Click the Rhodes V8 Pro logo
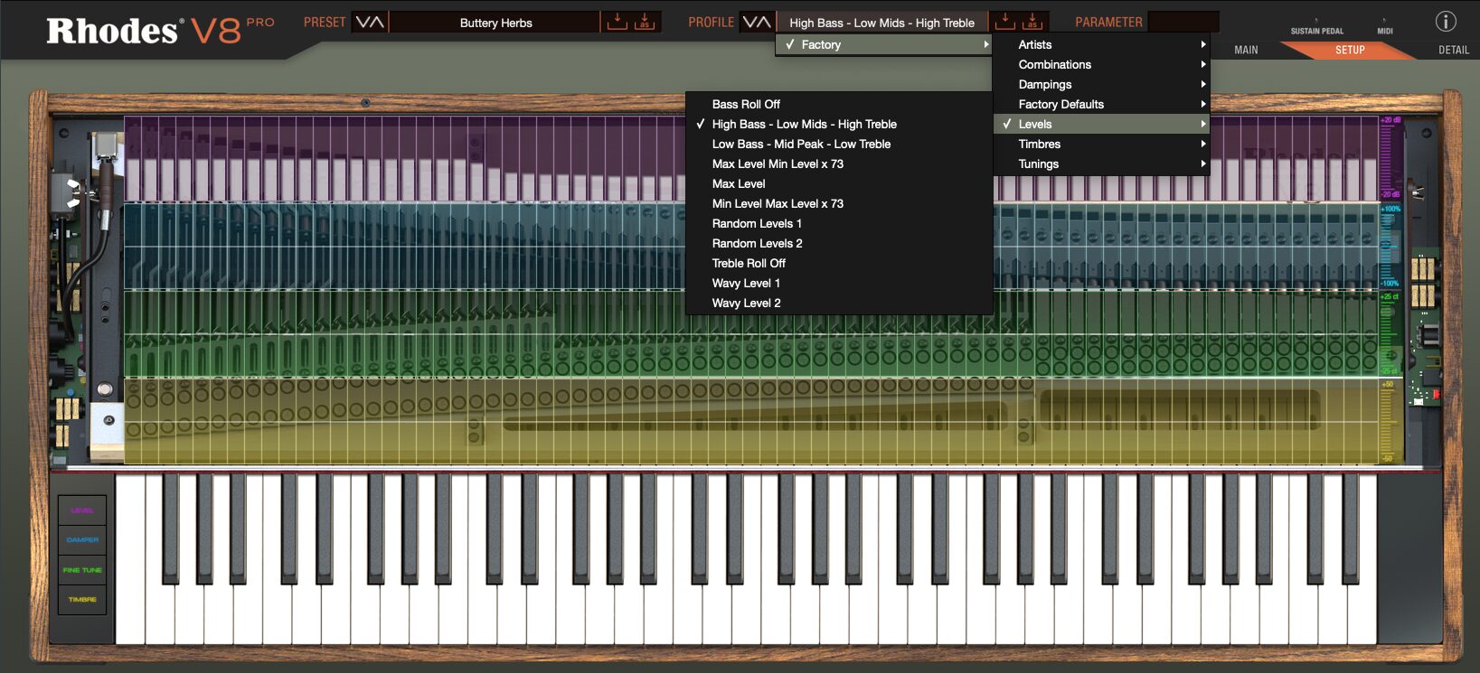Viewport: 1480px width, 673px height. point(160,30)
